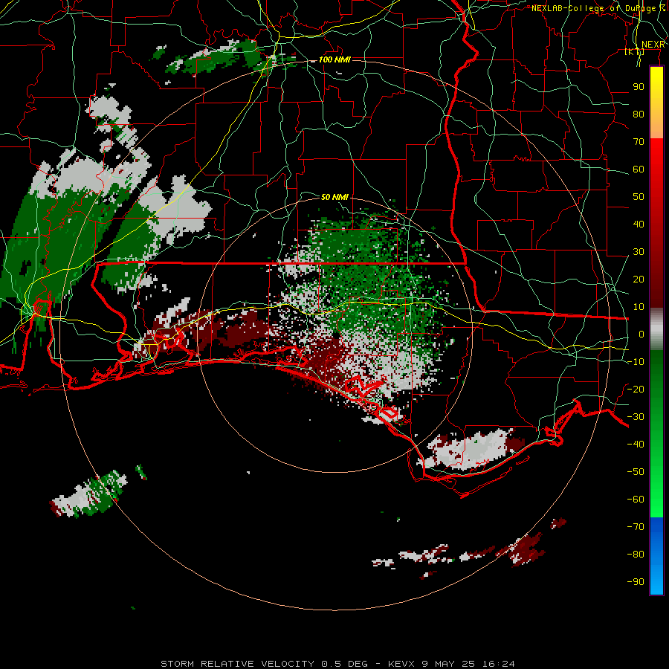Click the positive 50 value on velocity scale

point(639,197)
